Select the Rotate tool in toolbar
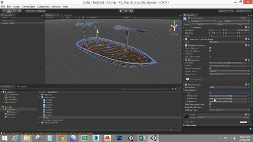 tap(14, 11)
